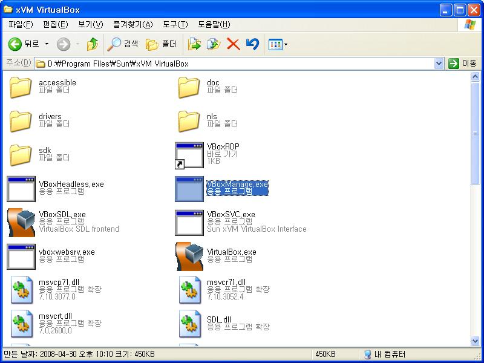Toggle the Folders (폴더) pane
The height and width of the screenshot is (363, 484).
pos(162,44)
